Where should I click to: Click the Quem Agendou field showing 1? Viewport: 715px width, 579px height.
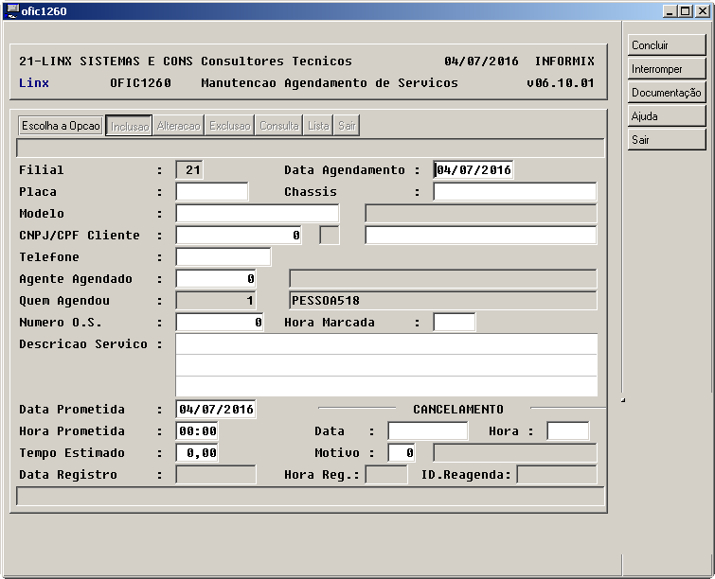coord(216,301)
